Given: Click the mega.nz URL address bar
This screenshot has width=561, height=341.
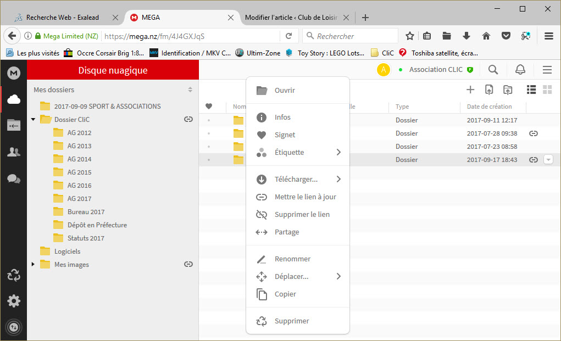Looking at the screenshot, I should (191, 36).
